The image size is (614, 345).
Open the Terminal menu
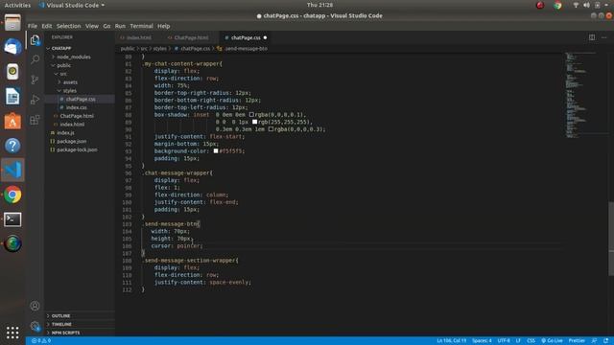pyautogui.click(x=141, y=26)
